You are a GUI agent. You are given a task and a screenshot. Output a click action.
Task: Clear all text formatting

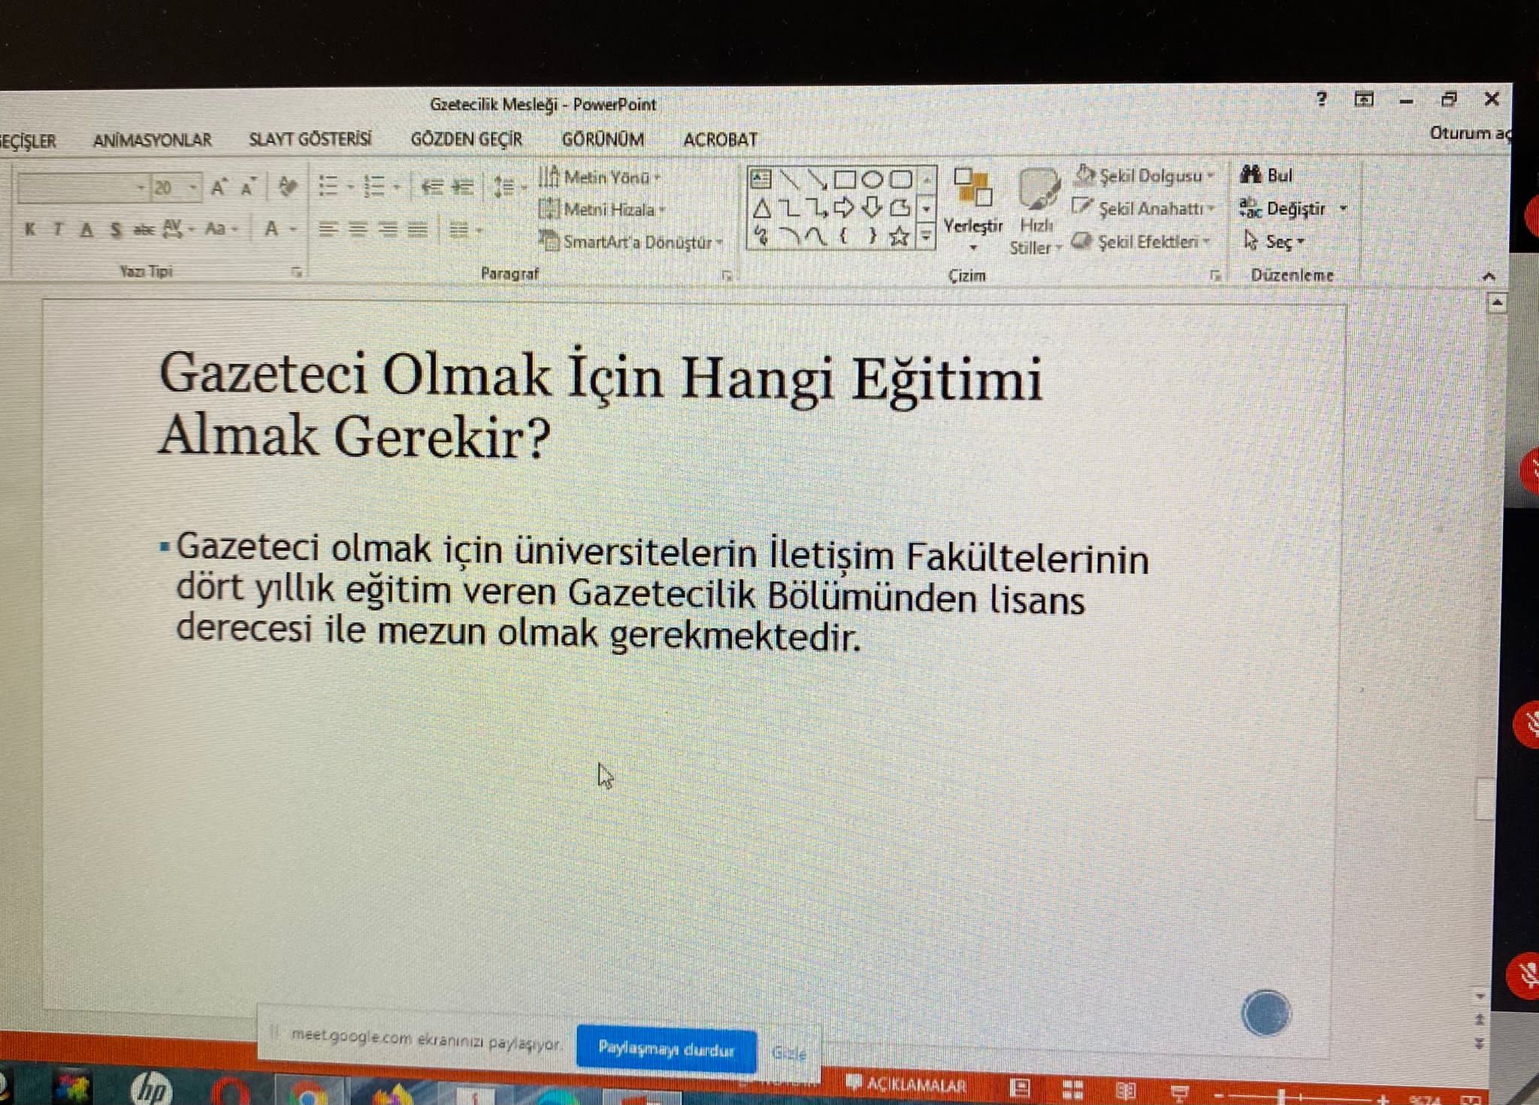(x=287, y=186)
